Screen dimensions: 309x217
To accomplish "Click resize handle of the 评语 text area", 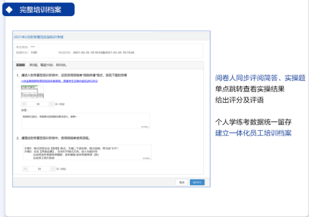I will pos(149,127).
